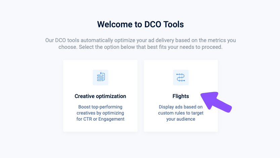Click the light-blue tile behind Creative optimization icon
Viewport: 280px width, 158px height.
pos(101,77)
